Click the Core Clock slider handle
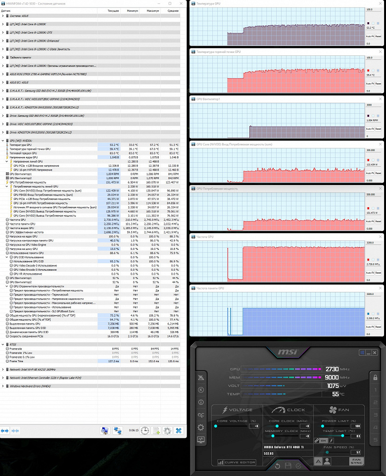 pyautogui.click(x=277, y=426)
